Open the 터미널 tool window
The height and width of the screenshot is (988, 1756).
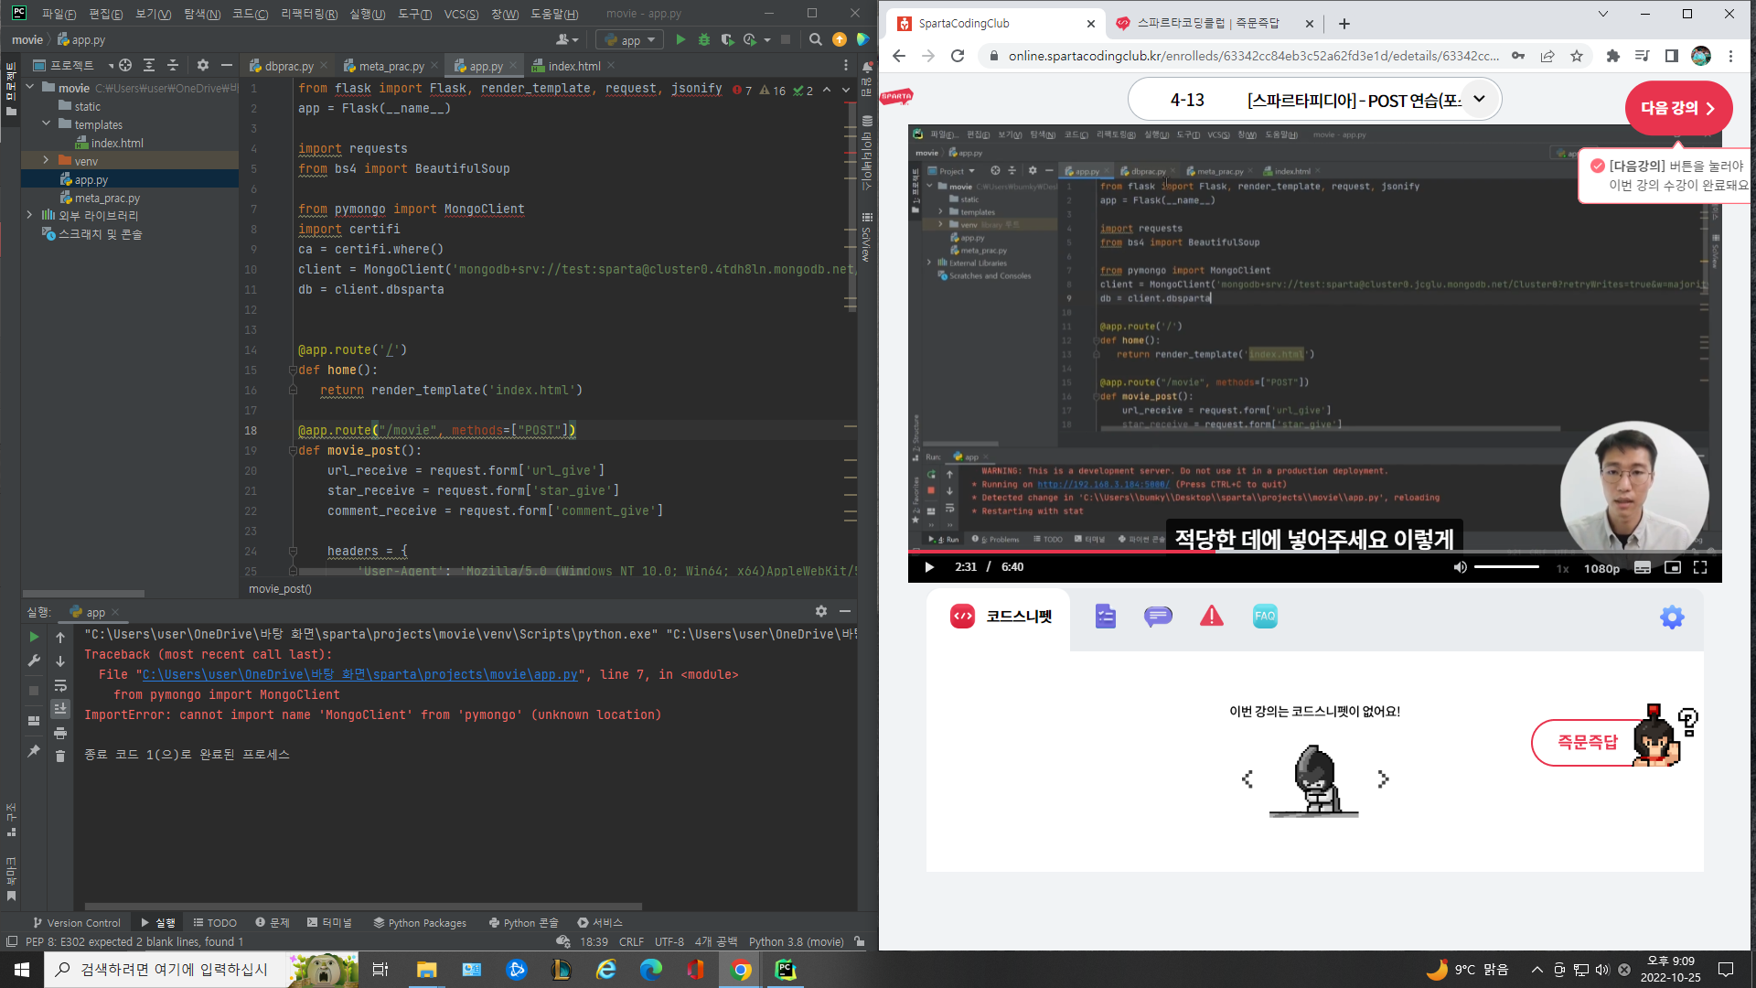click(329, 922)
